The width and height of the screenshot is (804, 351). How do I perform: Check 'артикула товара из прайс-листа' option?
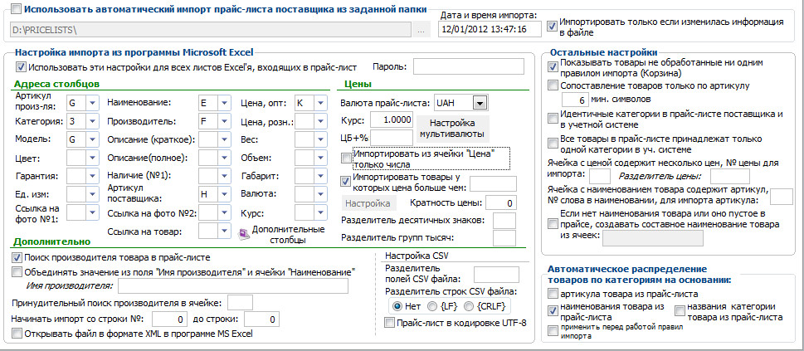553,294
